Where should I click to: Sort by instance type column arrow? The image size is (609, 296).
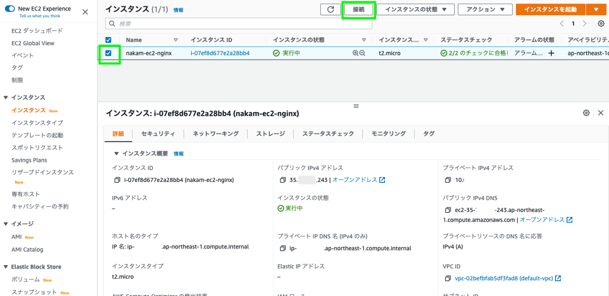(425, 40)
